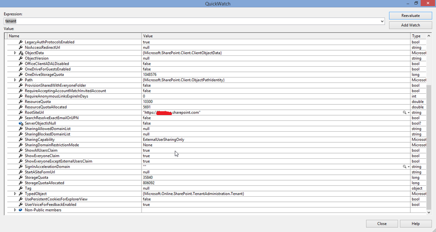Expand the TypedObject node

pyautogui.click(x=15, y=194)
